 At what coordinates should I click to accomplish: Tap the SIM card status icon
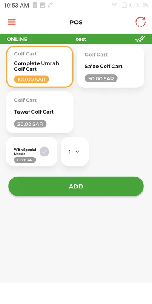(124, 5)
